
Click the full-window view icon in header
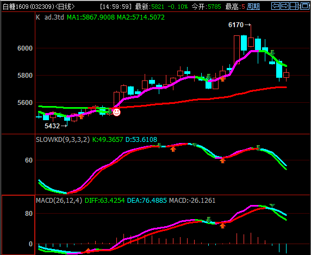(304, 6)
